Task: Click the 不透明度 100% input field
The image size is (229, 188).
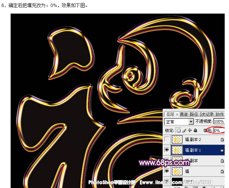Action: point(219,122)
